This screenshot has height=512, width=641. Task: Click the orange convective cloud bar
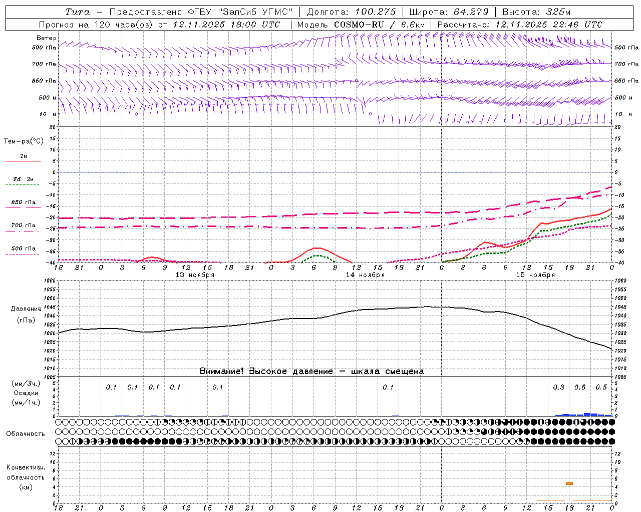(x=569, y=483)
